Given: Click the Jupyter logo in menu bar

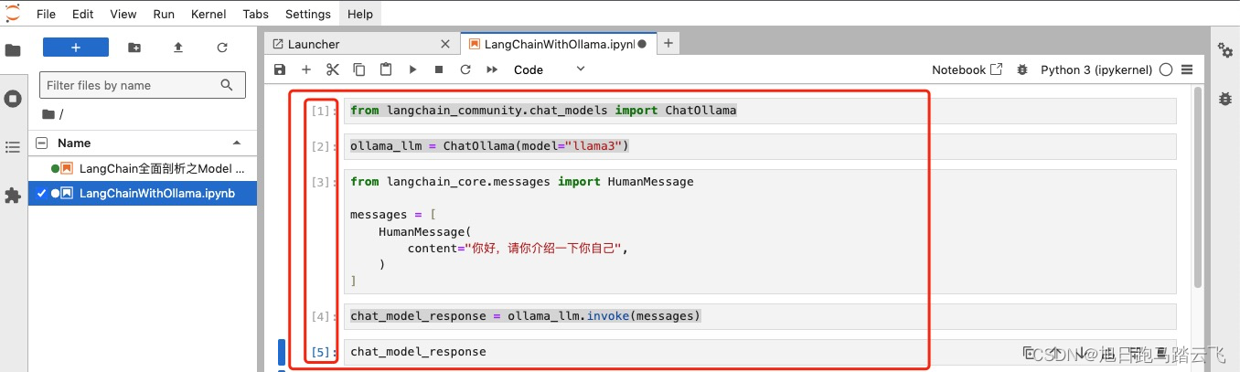Looking at the screenshot, I should [13, 14].
